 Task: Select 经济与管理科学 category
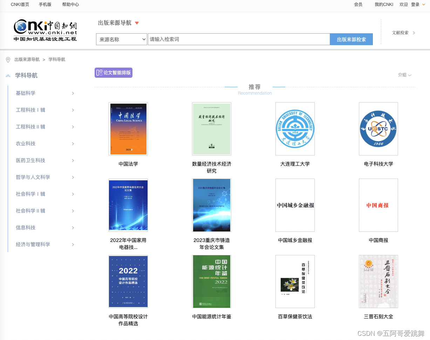(x=33, y=244)
